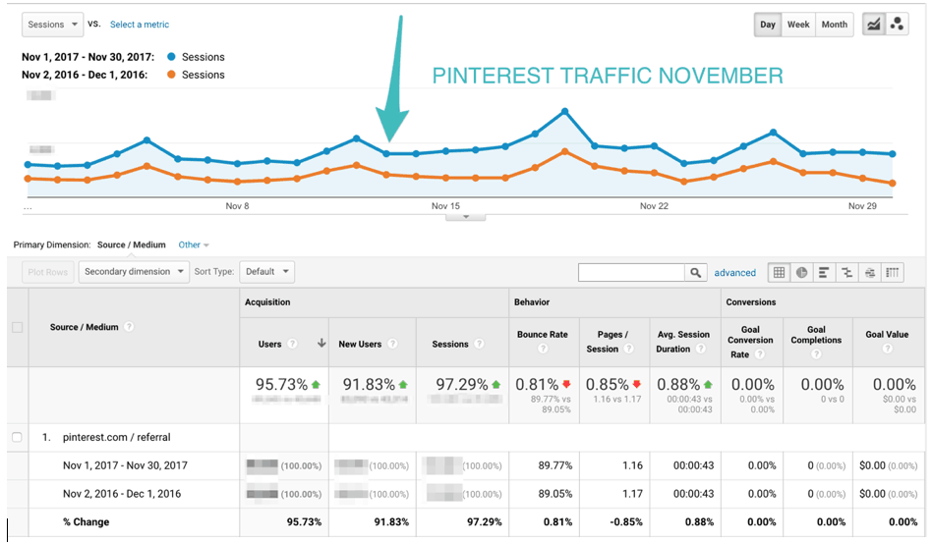The image size is (932, 543).
Task: Open help for Bounce Rate column
Action: (x=543, y=349)
